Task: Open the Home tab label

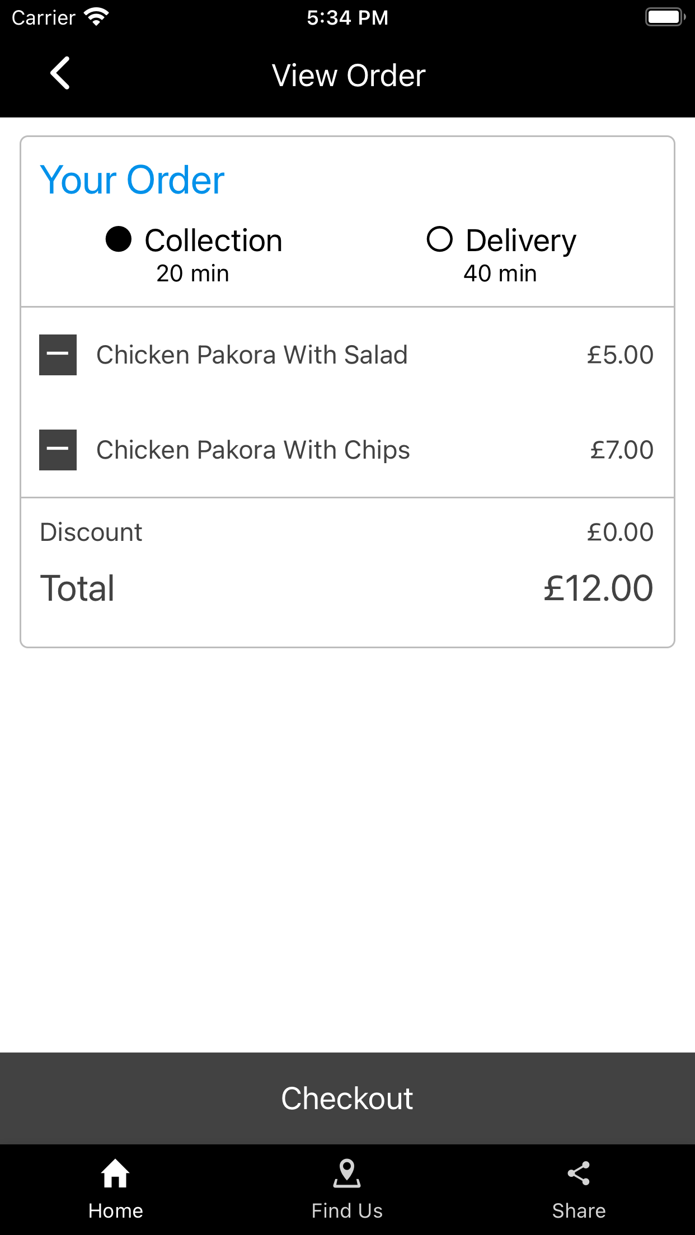Action: 115,1211
